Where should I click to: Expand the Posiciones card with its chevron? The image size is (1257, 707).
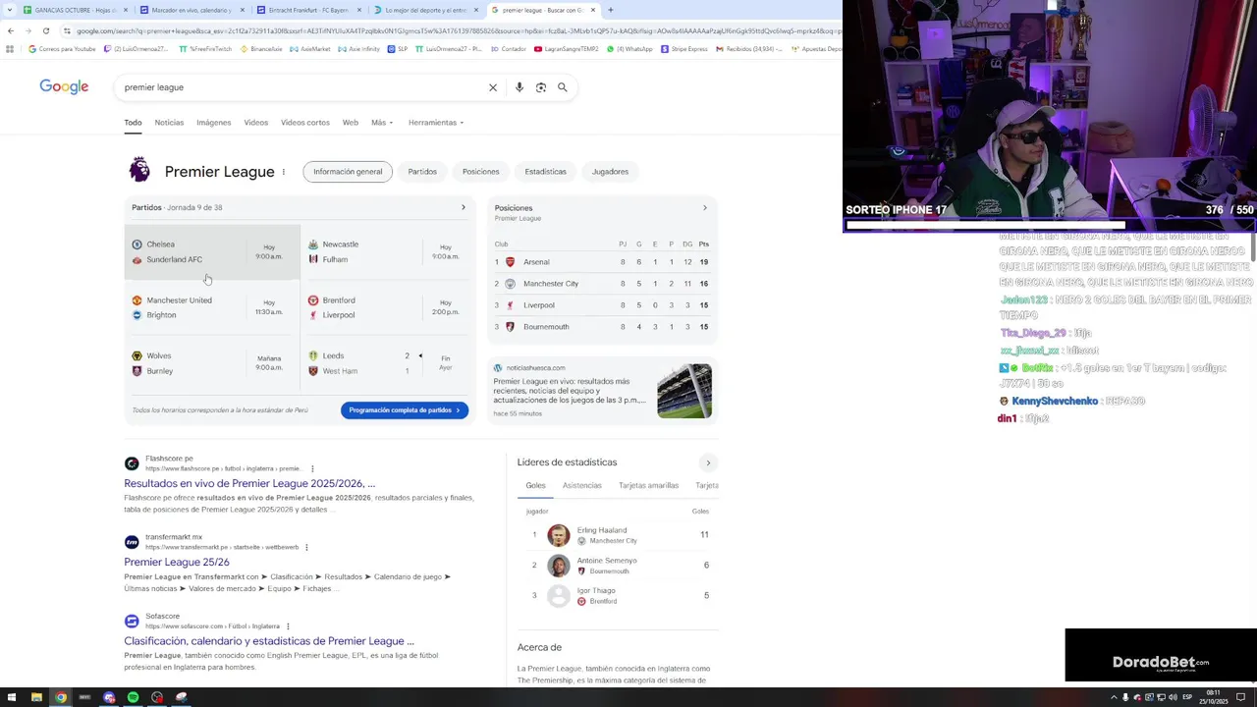704,207
